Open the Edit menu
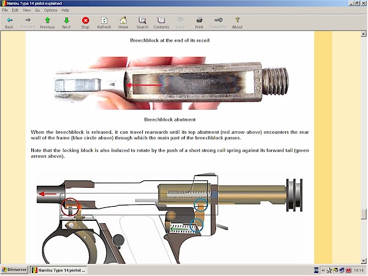The image size is (368, 276). click(15, 10)
